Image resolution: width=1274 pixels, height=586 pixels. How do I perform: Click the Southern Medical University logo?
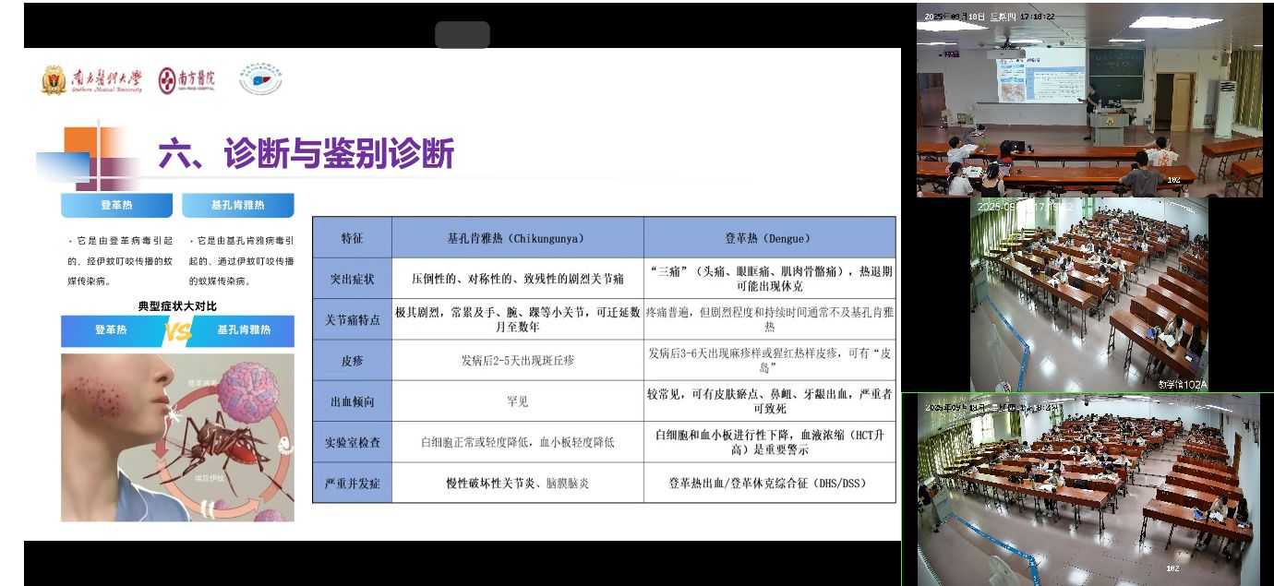(x=91, y=81)
